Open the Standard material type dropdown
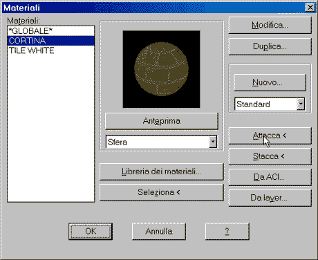 pyautogui.click(x=301, y=104)
